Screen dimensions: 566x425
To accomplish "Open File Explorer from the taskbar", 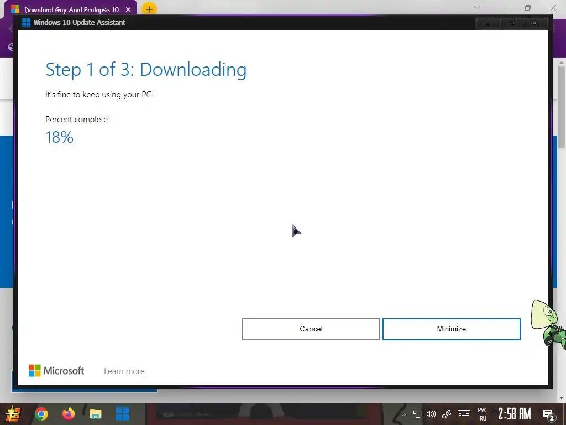I will click(95, 414).
